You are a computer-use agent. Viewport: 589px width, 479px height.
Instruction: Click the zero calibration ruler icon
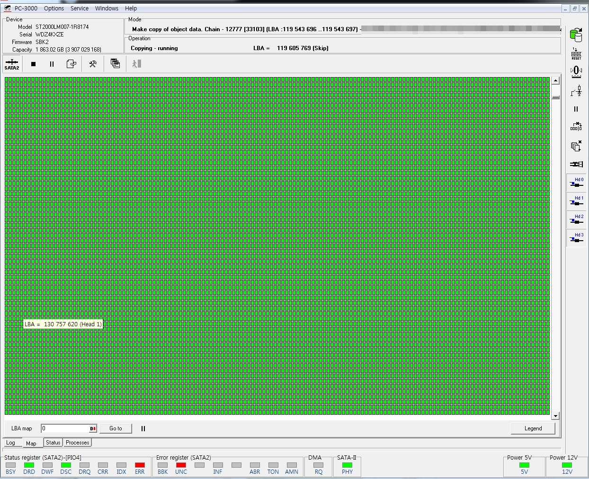click(x=576, y=72)
